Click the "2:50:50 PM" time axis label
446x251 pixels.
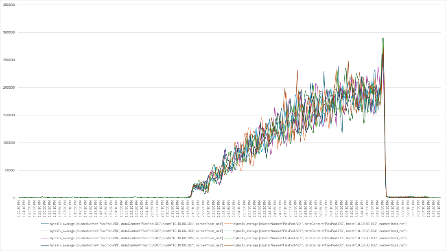click(x=291, y=209)
